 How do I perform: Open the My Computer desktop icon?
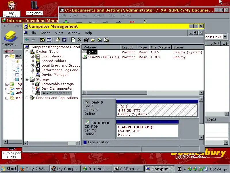tap(11, 9)
